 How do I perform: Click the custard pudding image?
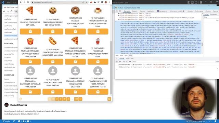[x=98, y=11]
